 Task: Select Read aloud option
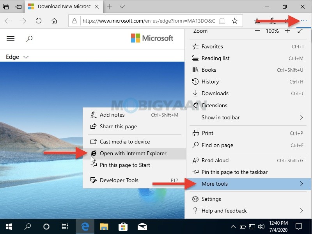pos(248,160)
